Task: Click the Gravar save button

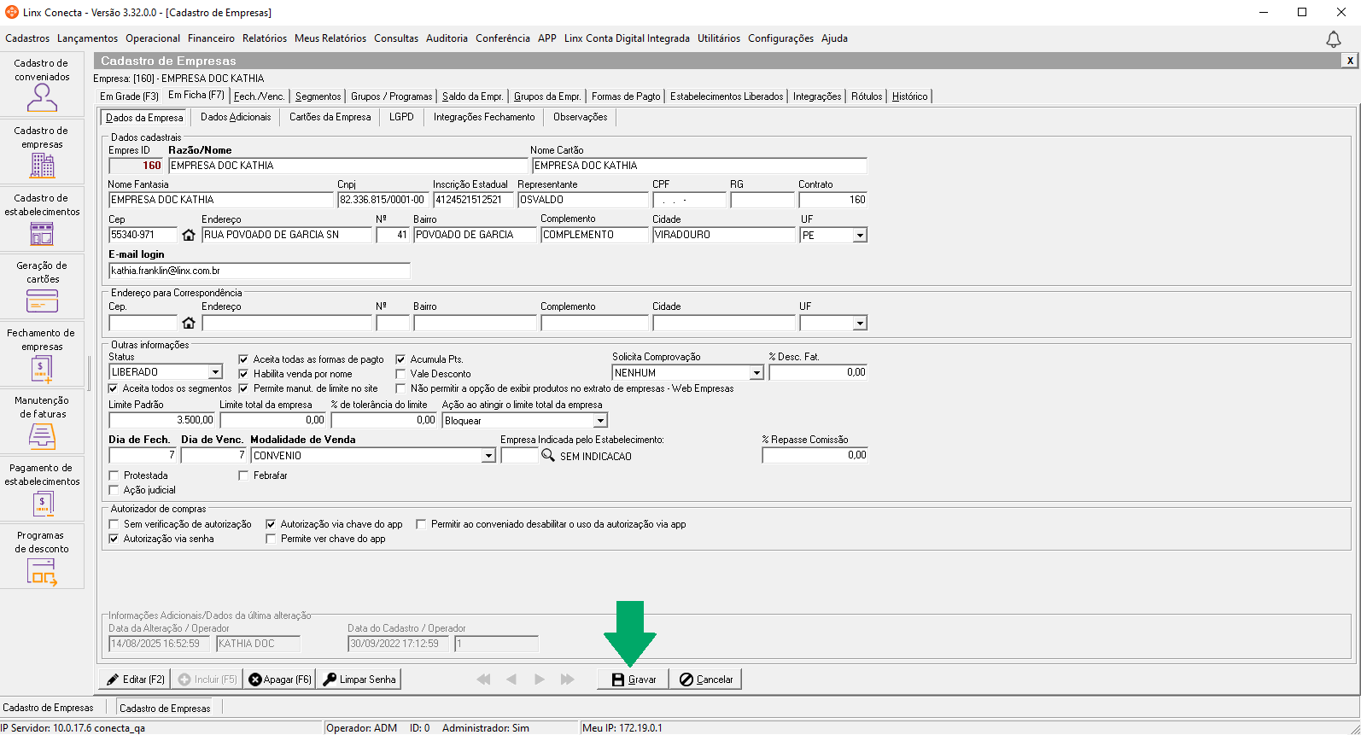Action: click(633, 680)
